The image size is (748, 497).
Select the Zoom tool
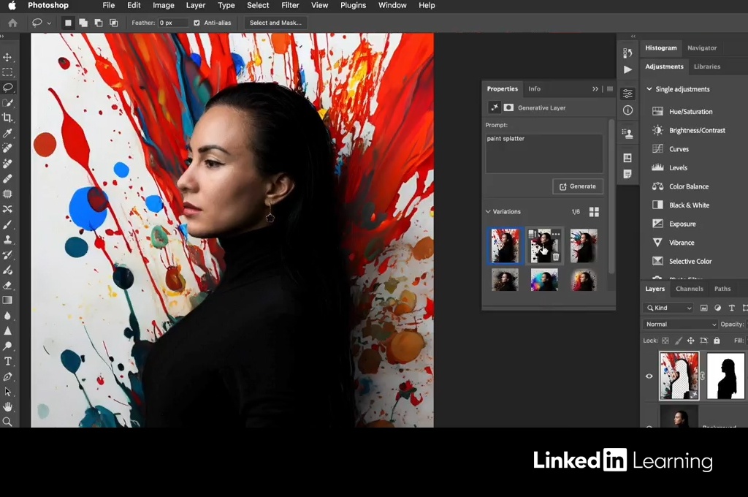pyautogui.click(x=8, y=422)
